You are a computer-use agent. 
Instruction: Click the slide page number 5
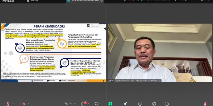pyautogui.click(x=104, y=81)
